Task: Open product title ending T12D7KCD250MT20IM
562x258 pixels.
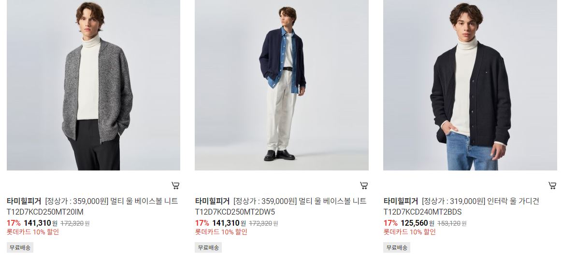Action: pos(92,206)
